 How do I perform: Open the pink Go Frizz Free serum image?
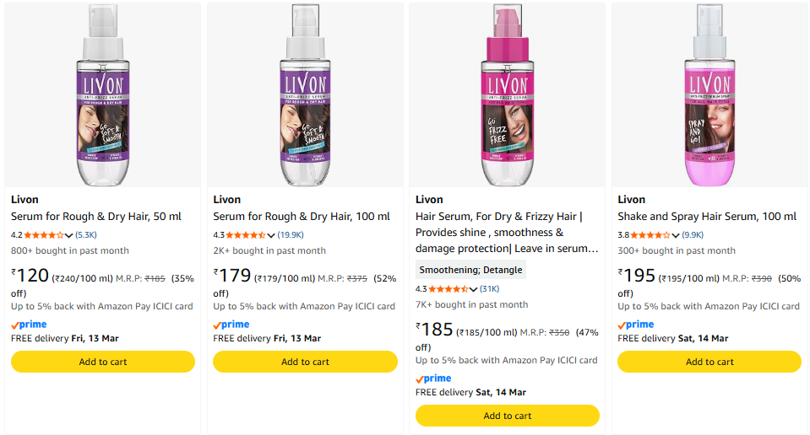(x=507, y=94)
